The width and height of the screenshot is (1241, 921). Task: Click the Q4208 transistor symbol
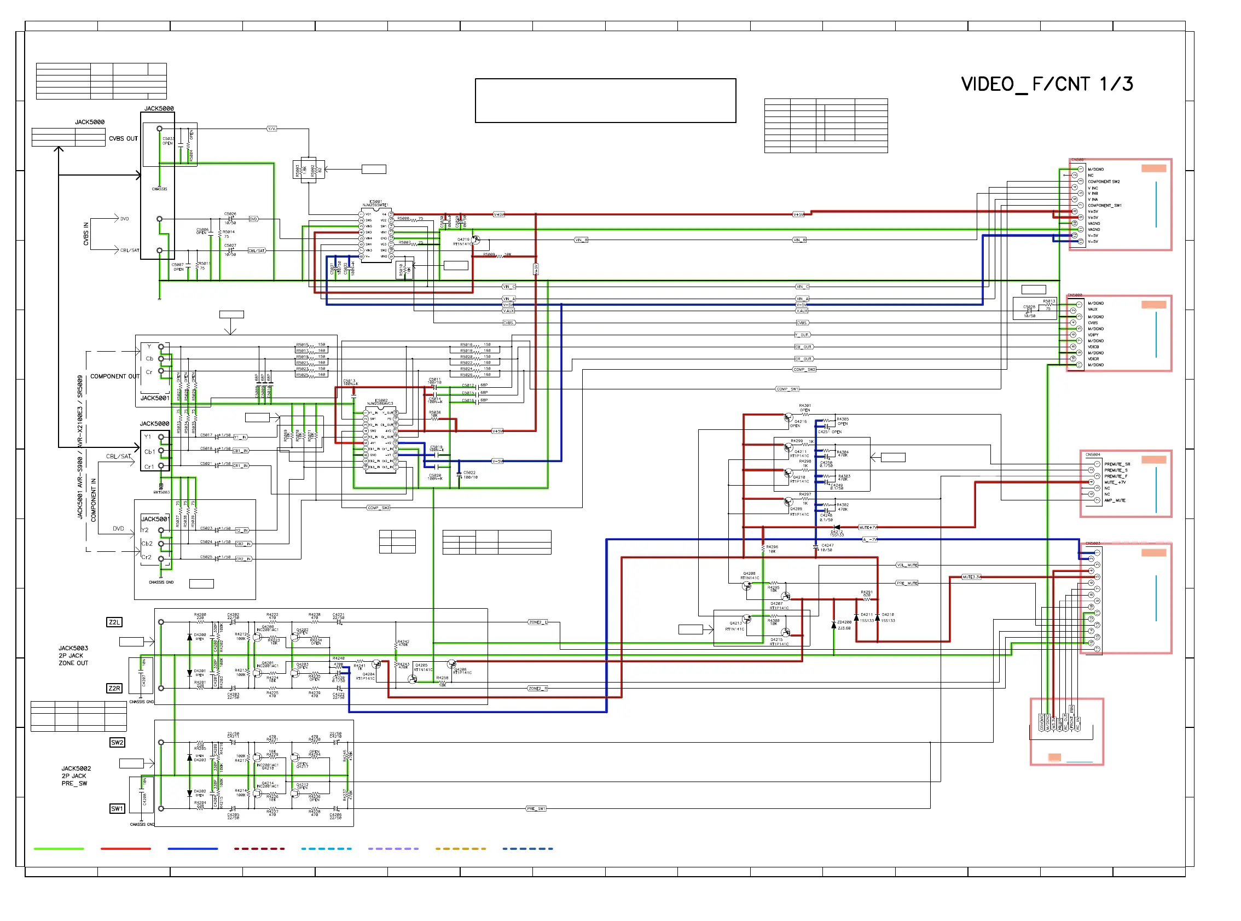click(746, 585)
